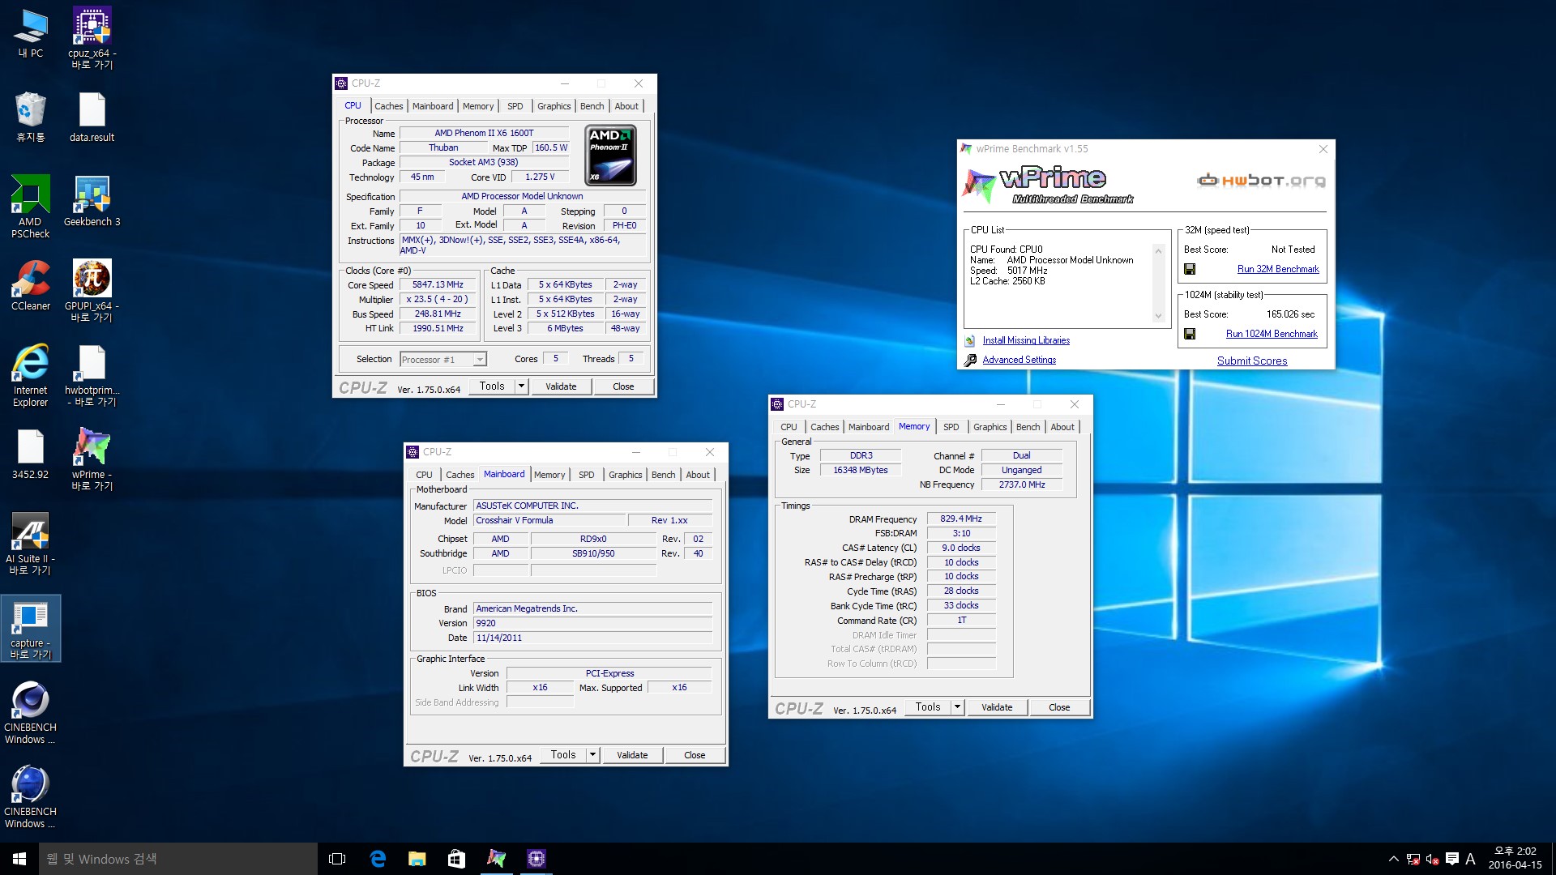Open the GPUPI_x64 shortcut icon
This screenshot has height=875, width=1556.
[x=92, y=290]
